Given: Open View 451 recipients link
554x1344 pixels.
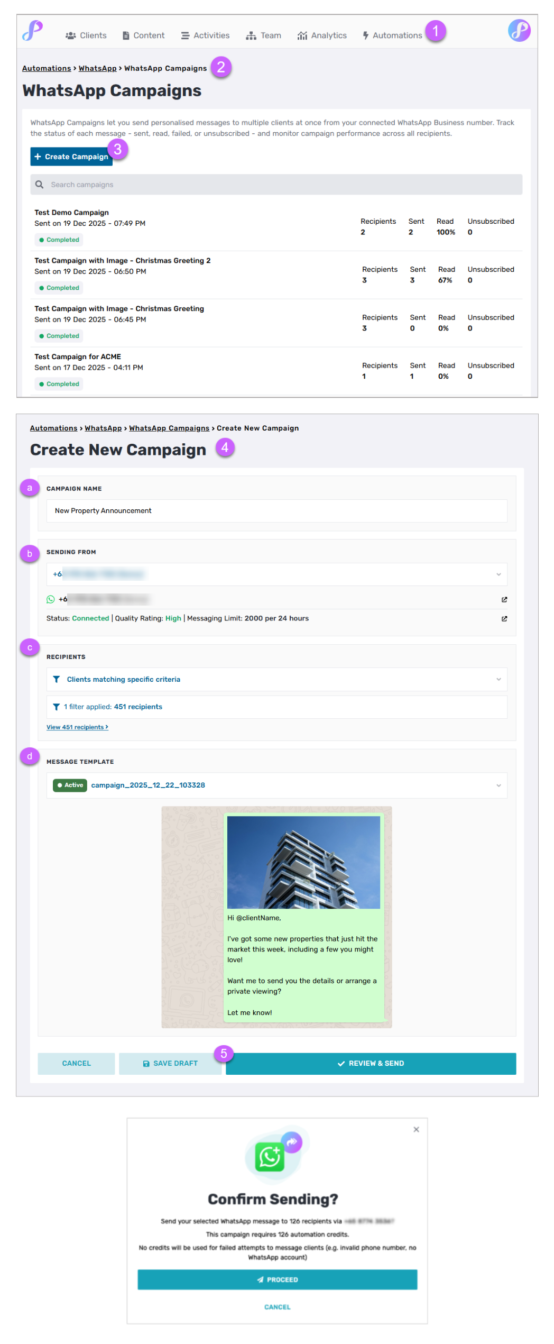Looking at the screenshot, I should tap(77, 727).
